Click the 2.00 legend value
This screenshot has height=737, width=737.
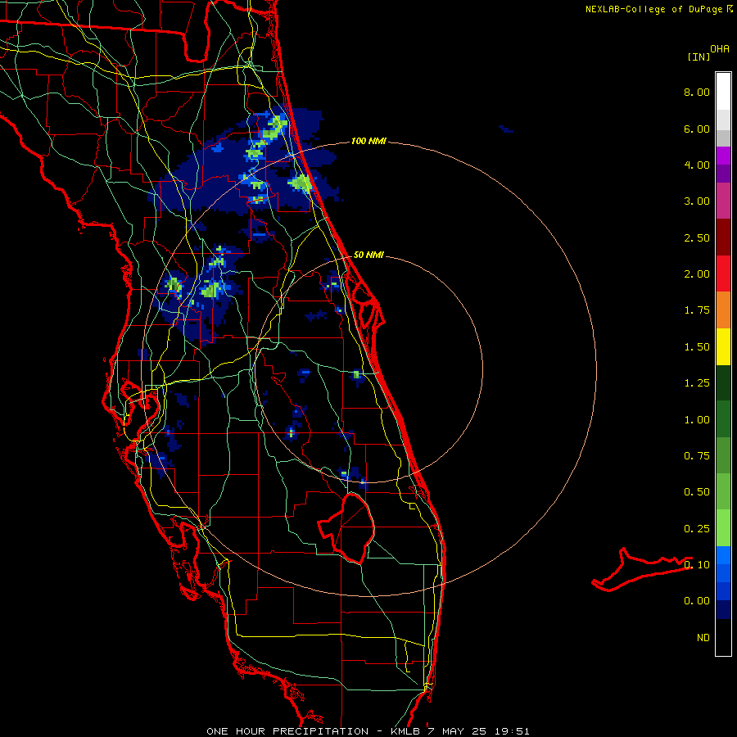(697, 274)
